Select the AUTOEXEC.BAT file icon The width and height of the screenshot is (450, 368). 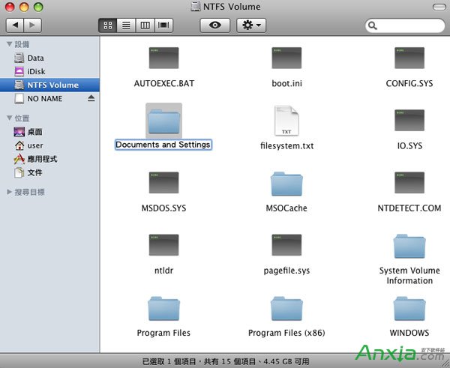tap(163, 58)
